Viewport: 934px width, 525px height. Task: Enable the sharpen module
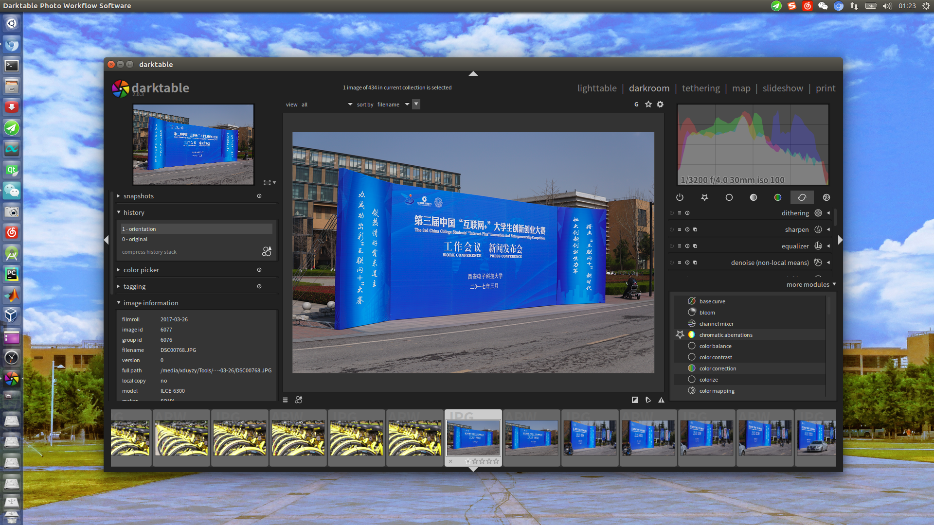coord(672,229)
